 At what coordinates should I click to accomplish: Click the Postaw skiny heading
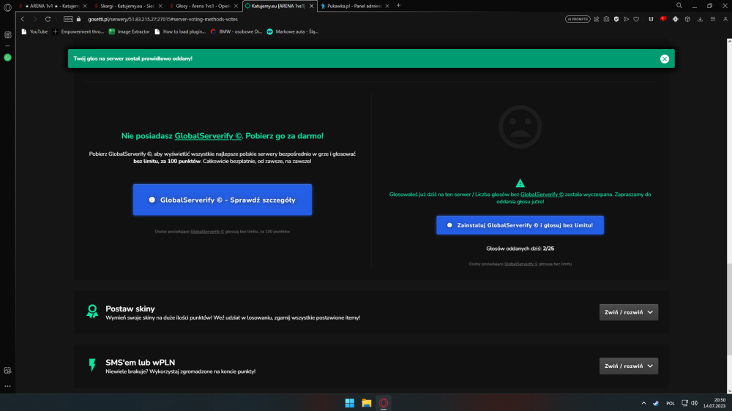coord(130,309)
